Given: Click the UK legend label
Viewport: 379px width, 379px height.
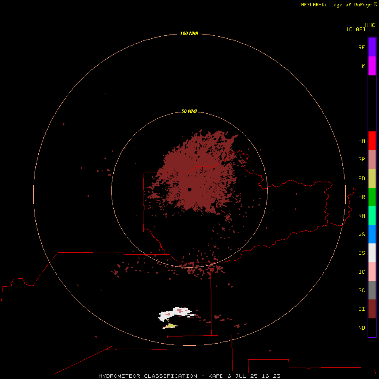Looking at the screenshot, I should [362, 66].
